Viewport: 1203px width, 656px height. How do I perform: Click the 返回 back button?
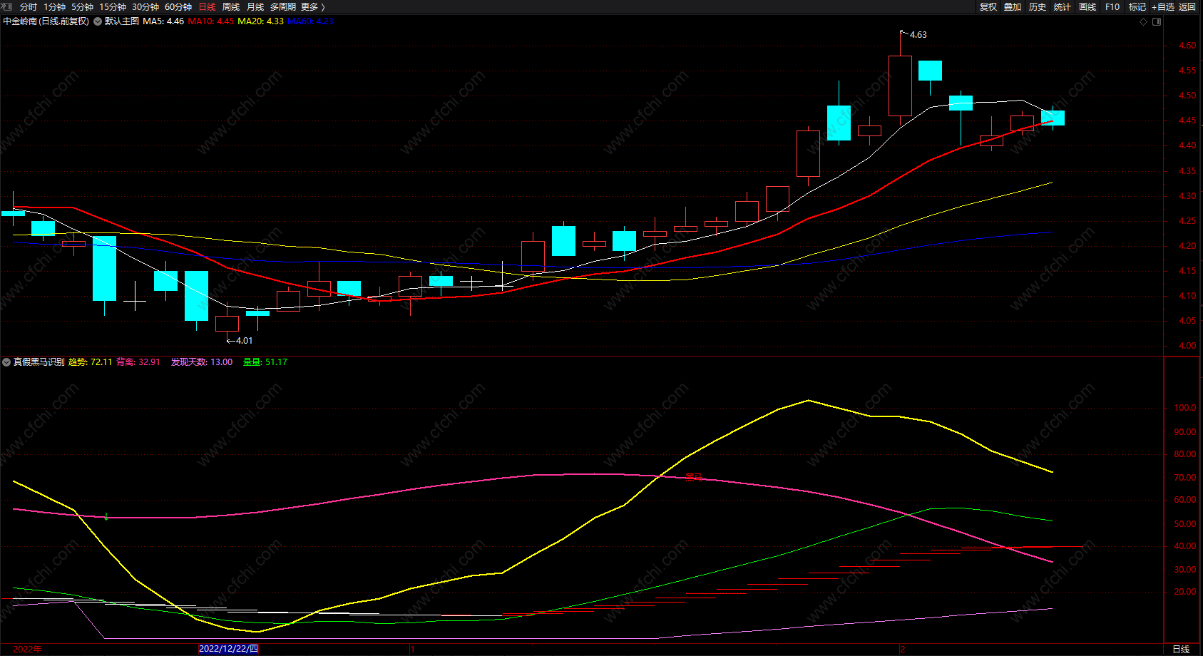[1187, 7]
